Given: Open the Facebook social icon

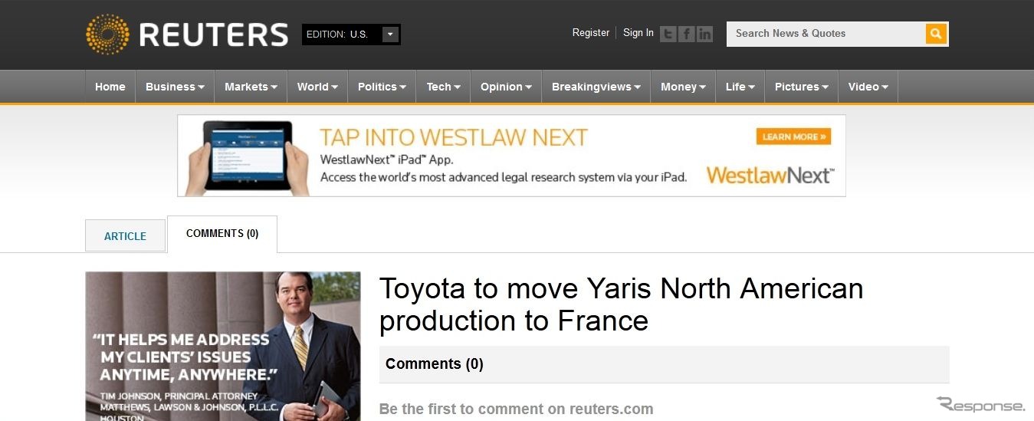Looking at the screenshot, I should point(687,34).
